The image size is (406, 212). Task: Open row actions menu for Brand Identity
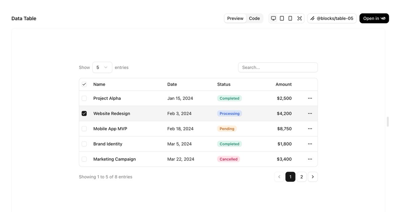(310, 144)
